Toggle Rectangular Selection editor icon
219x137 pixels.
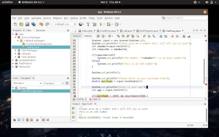[138, 36]
